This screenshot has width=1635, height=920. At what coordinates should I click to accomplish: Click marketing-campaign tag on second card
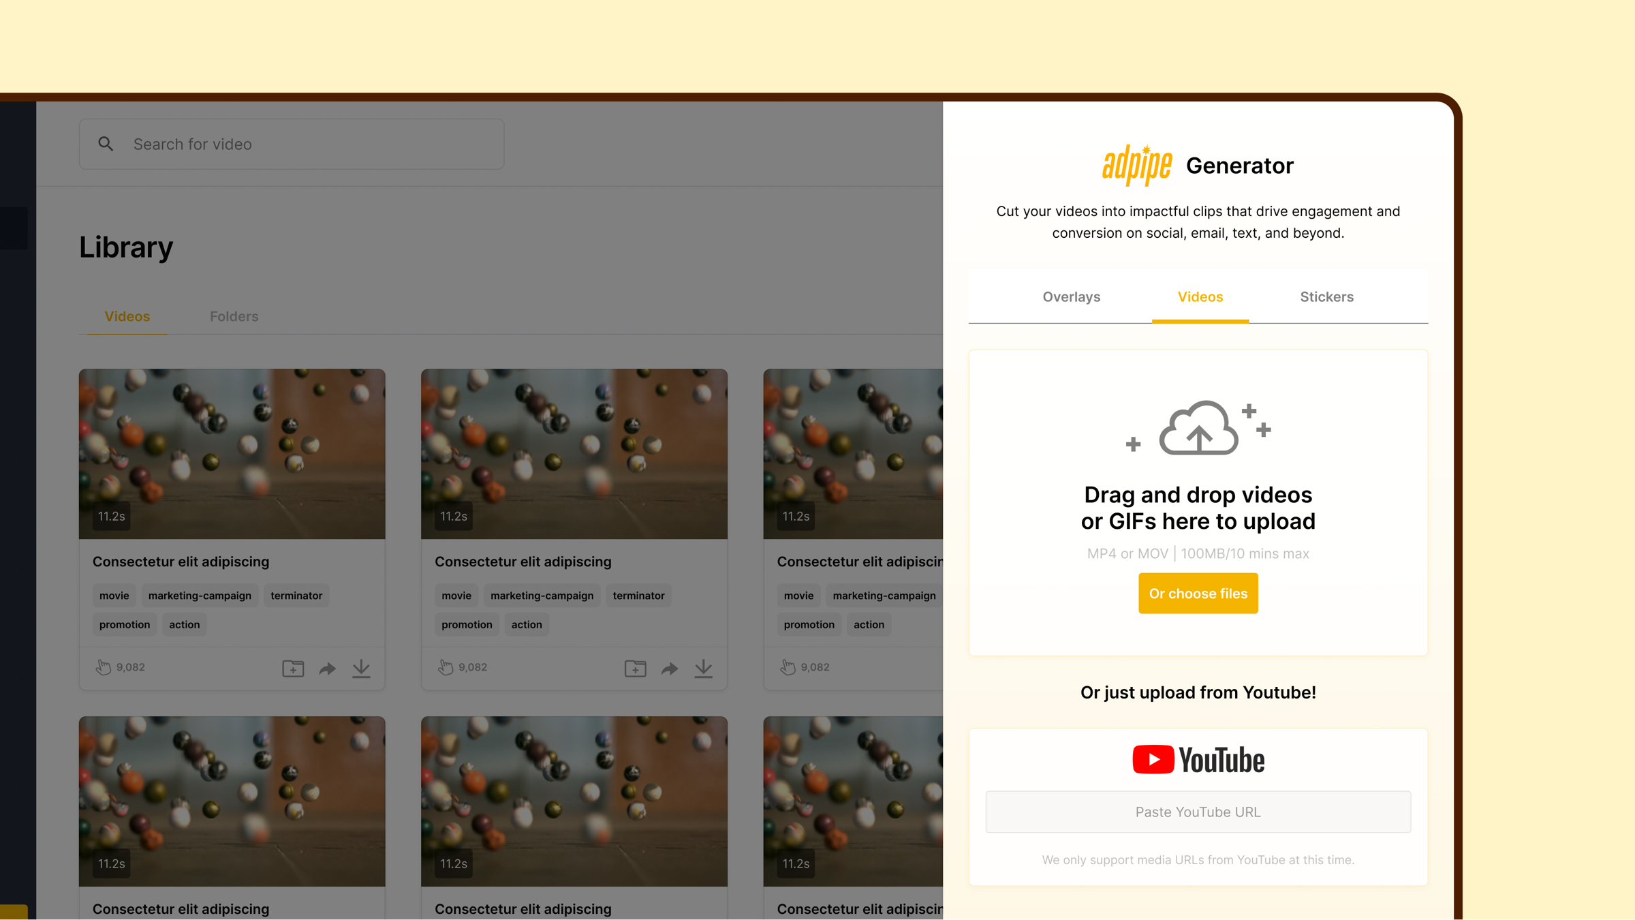[542, 595]
